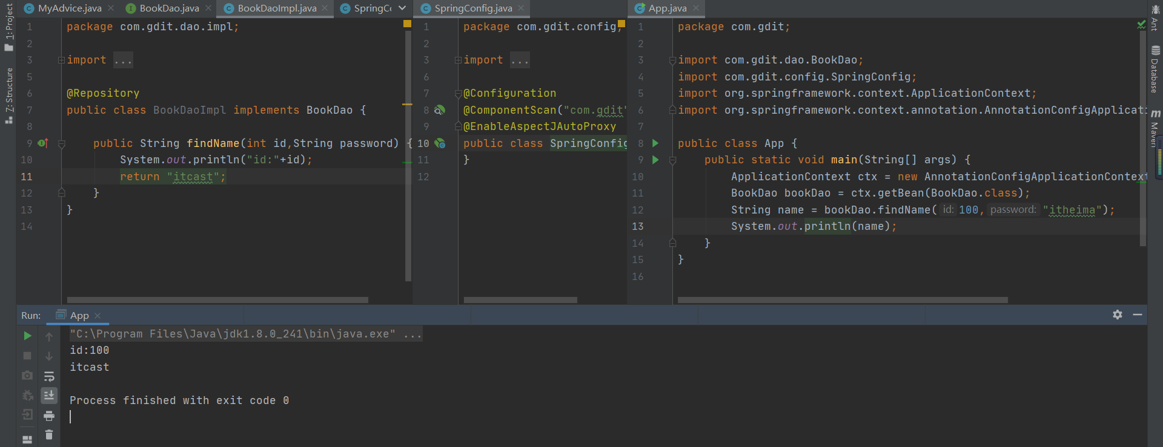Run main method from the line 9 gutter
This screenshot has width=1163, height=447.
(x=655, y=160)
